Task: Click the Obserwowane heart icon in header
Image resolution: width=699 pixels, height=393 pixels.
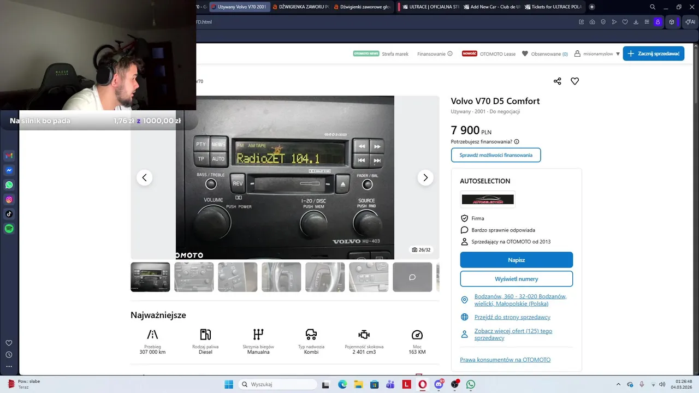Action: (525, 53)
